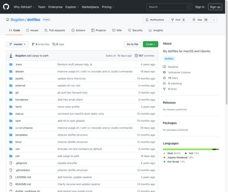Viewport: 228px width, 192px height.
Task: Expand the Pricing menu
Action: click(x=108, y=7)
